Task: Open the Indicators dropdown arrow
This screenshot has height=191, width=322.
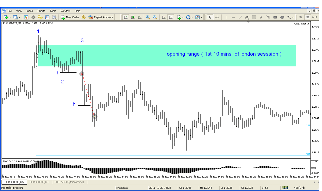Action: [x=183, y=17]
